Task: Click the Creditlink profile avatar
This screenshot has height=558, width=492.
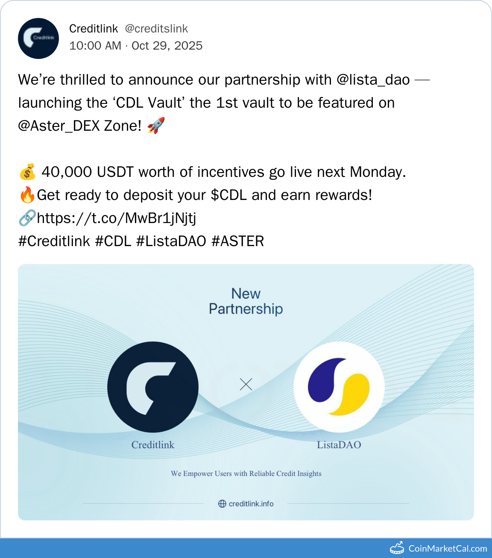Action: (x=38, y=38)
